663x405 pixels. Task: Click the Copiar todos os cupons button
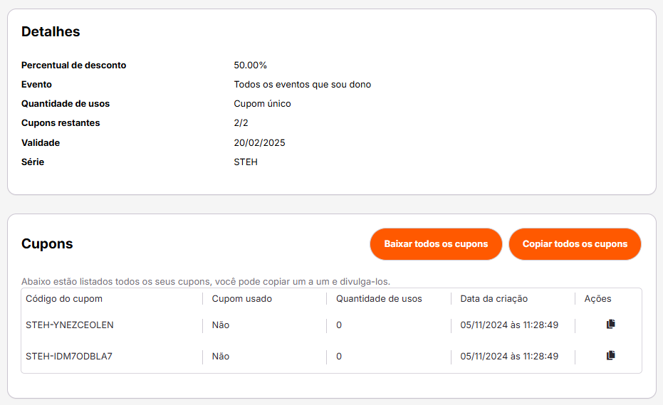pyautogui.click(x=575, y=244)
